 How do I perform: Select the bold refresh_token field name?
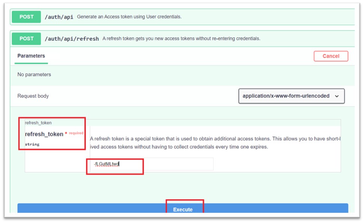click(x=44, y=134)
